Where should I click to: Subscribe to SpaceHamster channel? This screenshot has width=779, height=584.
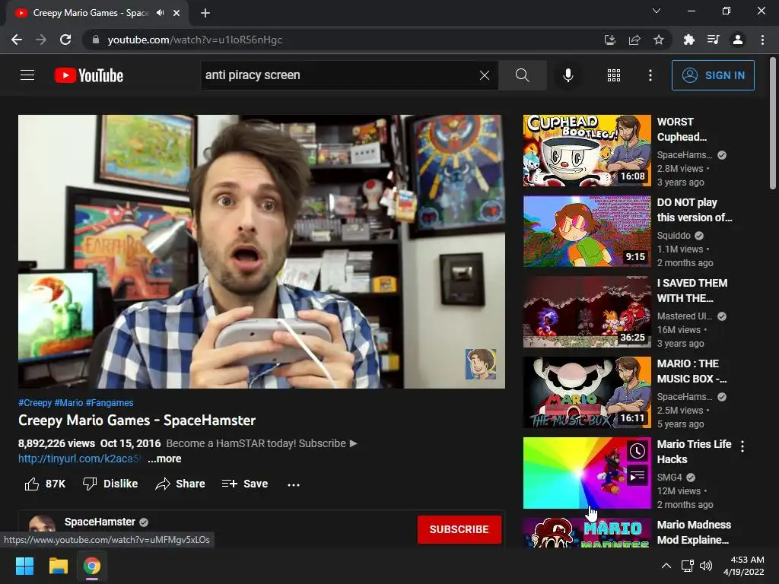[459, 529]
